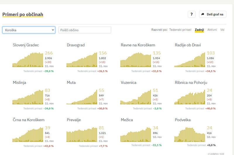The width and height of the screenshot is (234, 155).
Task: Click the Primeri po občinah heading
Action: (x=23, y=14)
